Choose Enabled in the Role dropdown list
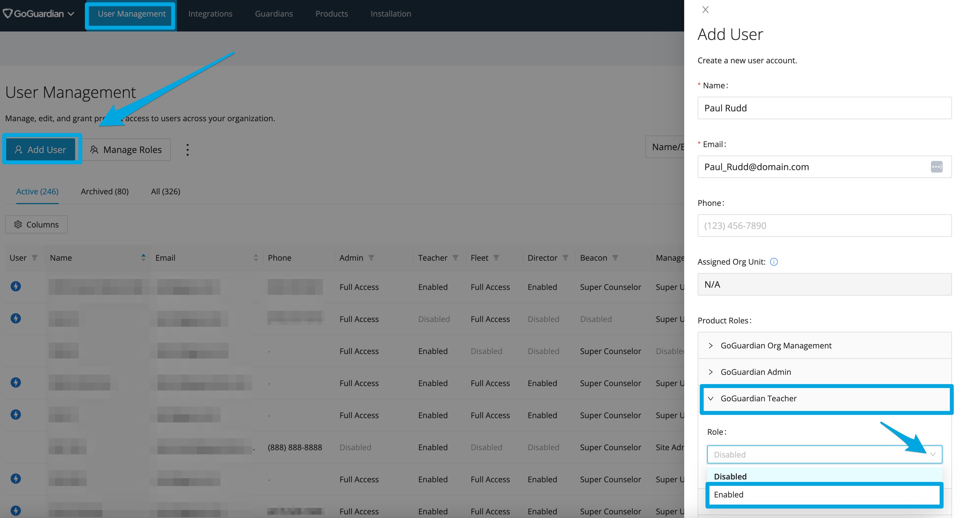 click(x=825, y=495)
